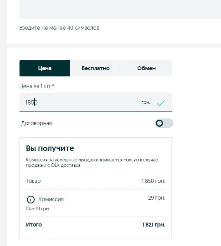This screenshot has height=246, width=221.
Task: Click the 1% + 10 грн. note
Action: tap(38, 209)
